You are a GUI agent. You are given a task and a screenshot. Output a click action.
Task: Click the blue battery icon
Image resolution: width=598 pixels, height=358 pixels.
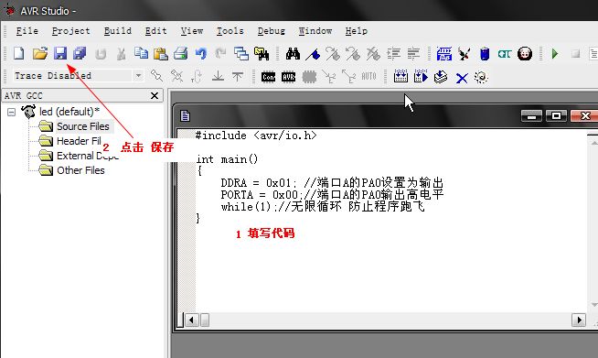coord(485,54)
